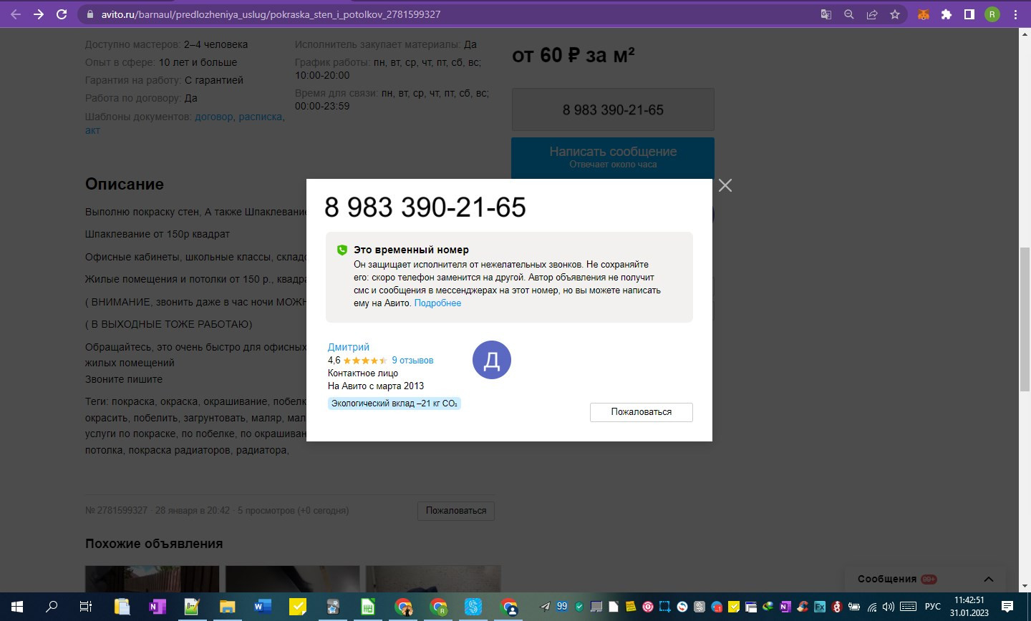Bookmark this page with the star icon
1031x621 pixels.
click(x=895, y=14)
